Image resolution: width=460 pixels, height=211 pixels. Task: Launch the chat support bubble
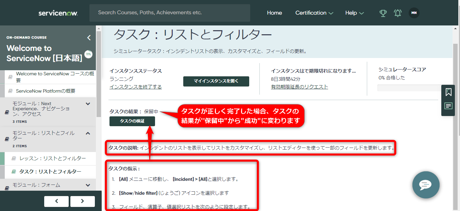[x=426, y=185]
